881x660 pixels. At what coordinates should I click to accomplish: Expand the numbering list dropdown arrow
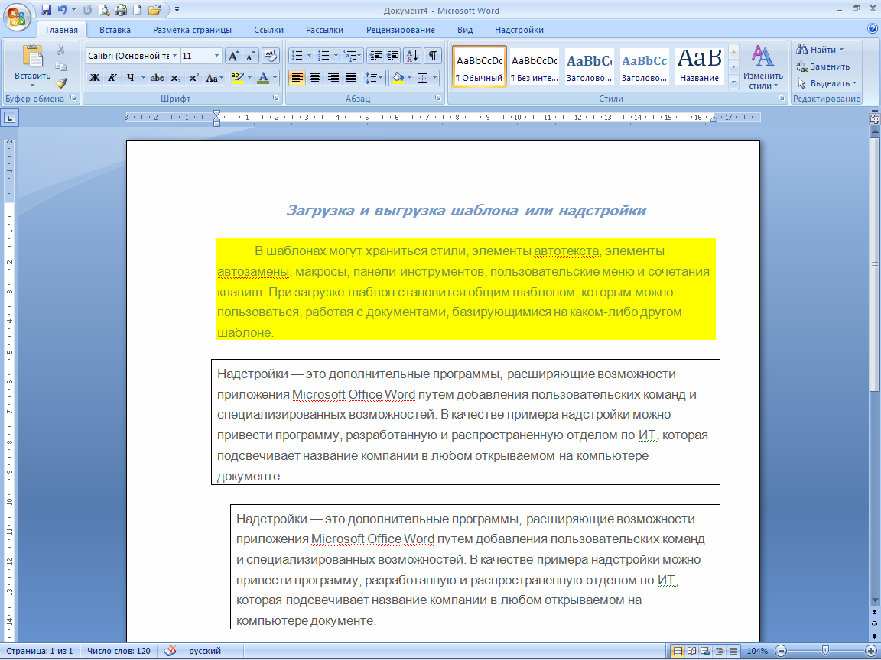point(336,56)
